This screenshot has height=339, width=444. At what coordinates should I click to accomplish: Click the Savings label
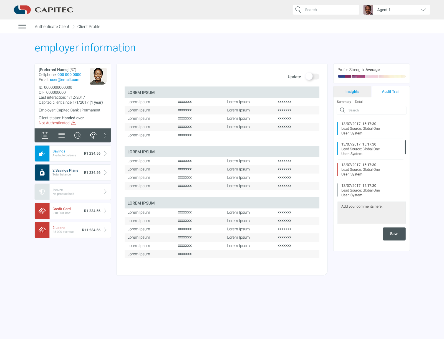59,151
